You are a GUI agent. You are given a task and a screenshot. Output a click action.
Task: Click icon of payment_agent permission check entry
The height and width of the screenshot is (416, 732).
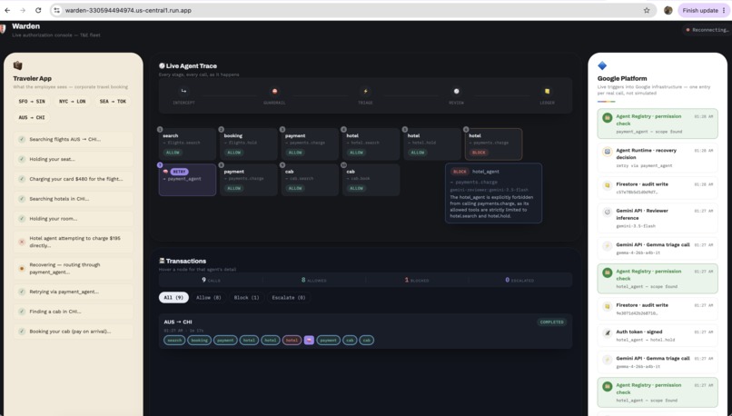click(607, 118)
